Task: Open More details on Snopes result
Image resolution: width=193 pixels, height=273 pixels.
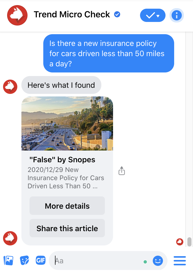Action: pos(67,206)
